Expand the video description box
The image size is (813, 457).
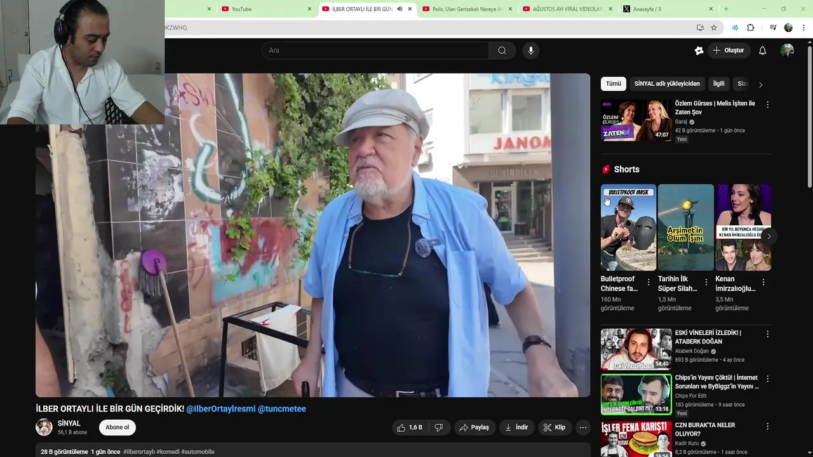(x=312, y=451)
